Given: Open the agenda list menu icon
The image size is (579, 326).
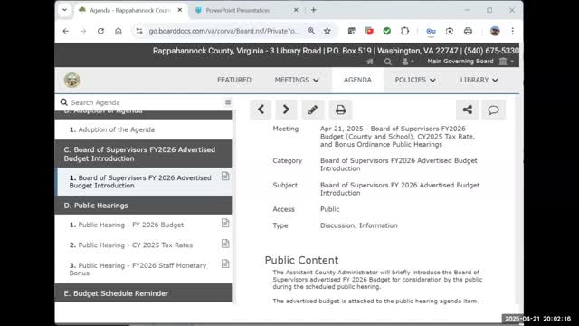Looking at the screenshot, I should pos(228,102).
